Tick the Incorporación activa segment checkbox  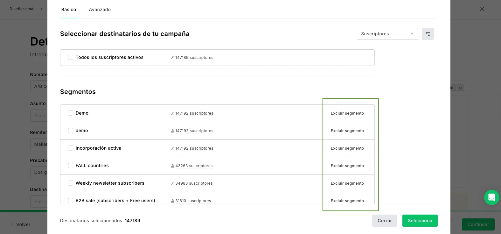(71, 148)
